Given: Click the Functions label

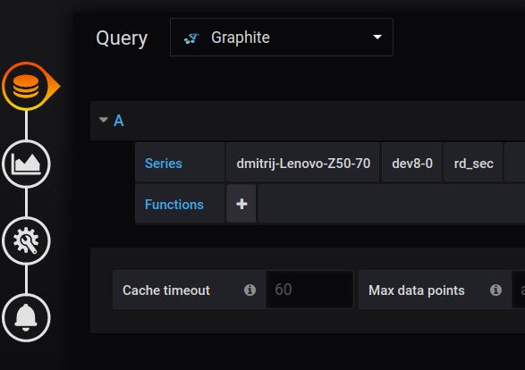Looking at the screenshot, I should coord(174,205).
